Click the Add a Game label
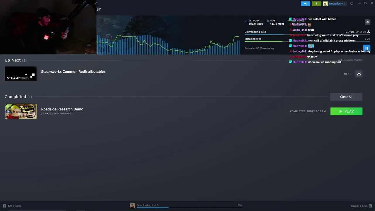This screenshot has height=211, width=375. pos(14,206)
